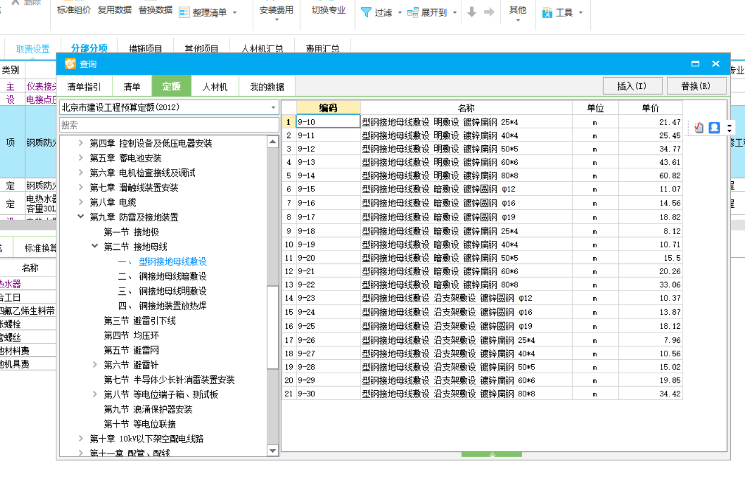Expand the 第六节 避雷针 tree node
This screenshot has width=745, height=492.
95,365
